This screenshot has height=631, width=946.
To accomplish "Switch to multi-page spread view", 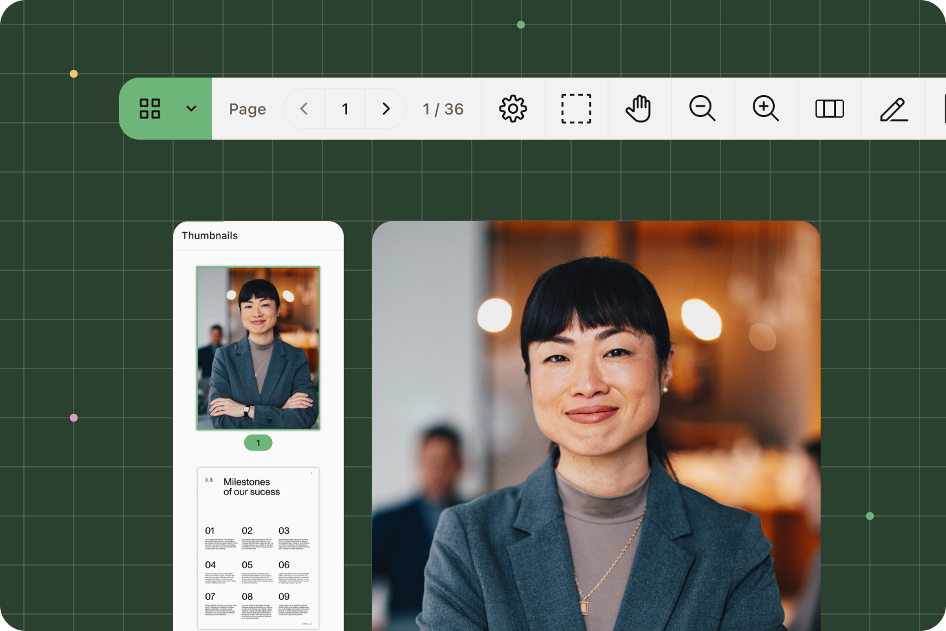I will 829,109.
